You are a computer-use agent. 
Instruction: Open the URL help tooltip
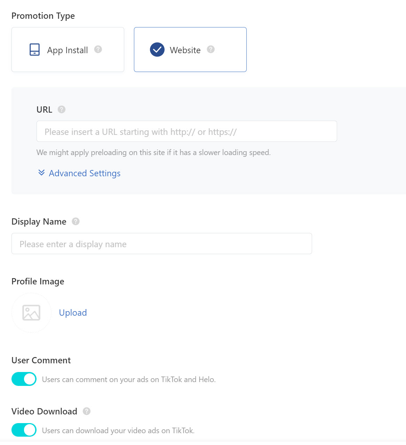[x=61, y=109]
